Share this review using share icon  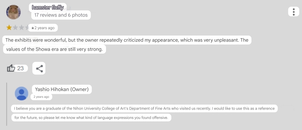pos(39,68)
